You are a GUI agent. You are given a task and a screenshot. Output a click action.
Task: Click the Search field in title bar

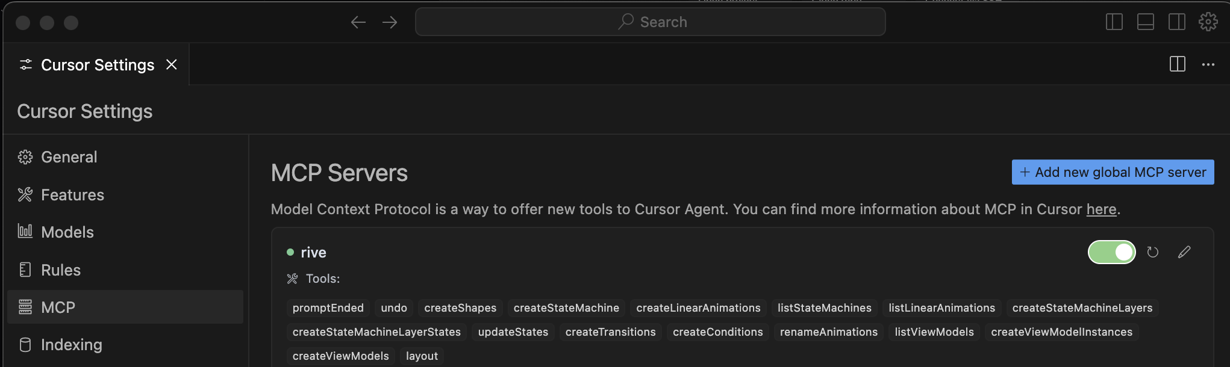650,22
